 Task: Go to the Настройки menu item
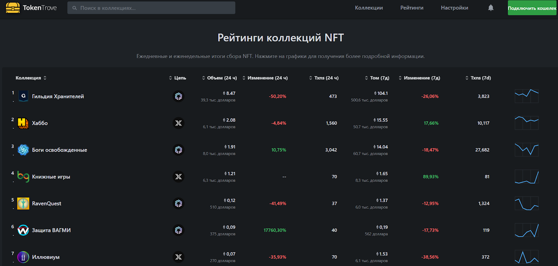point(454,8)
